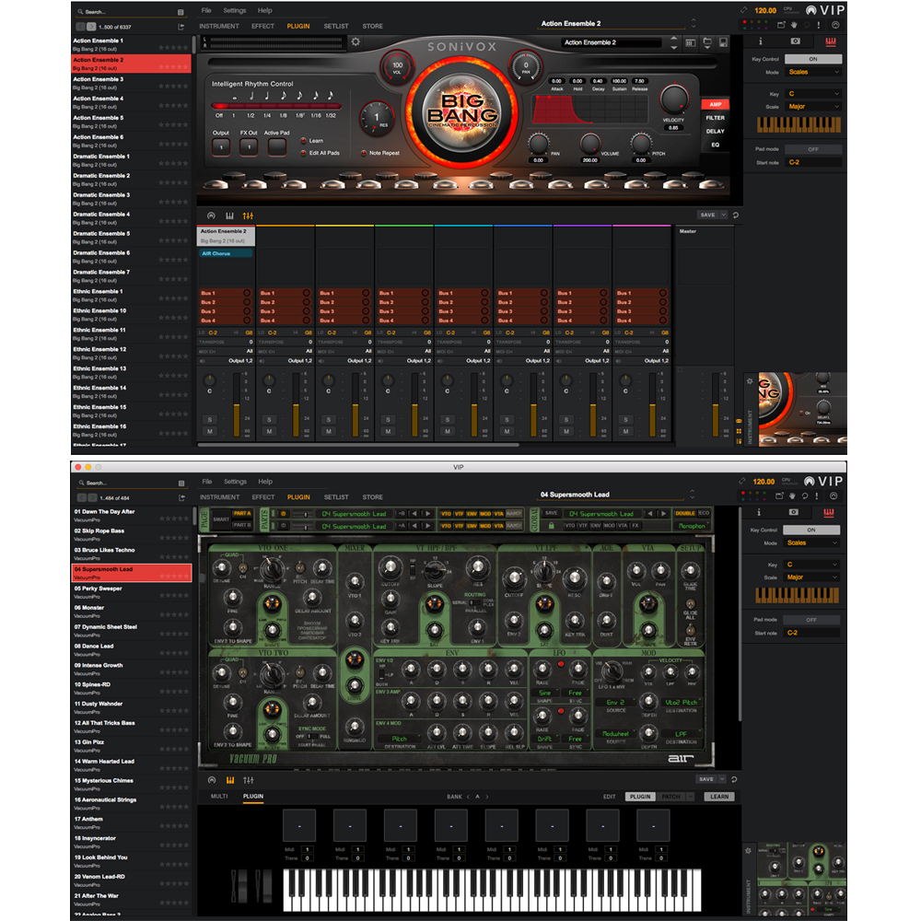Open list filter icon by top window search
The image size is (921, 921).
coord(181,12)
